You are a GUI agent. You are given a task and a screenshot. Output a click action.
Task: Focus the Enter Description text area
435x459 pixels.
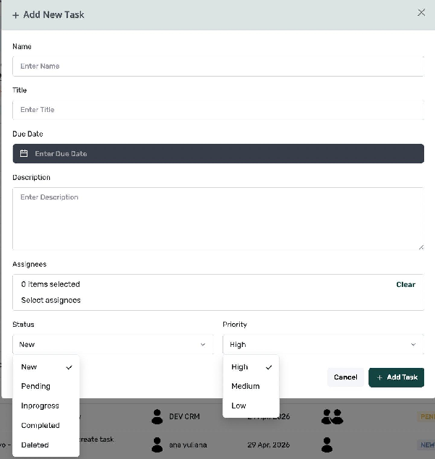(x=218, y=219)
